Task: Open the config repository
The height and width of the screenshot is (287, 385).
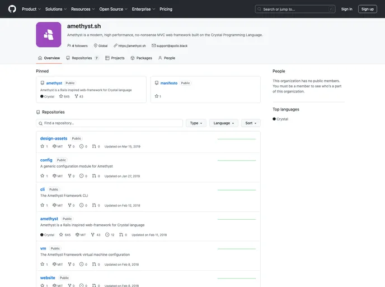Action: pos(46,160)
